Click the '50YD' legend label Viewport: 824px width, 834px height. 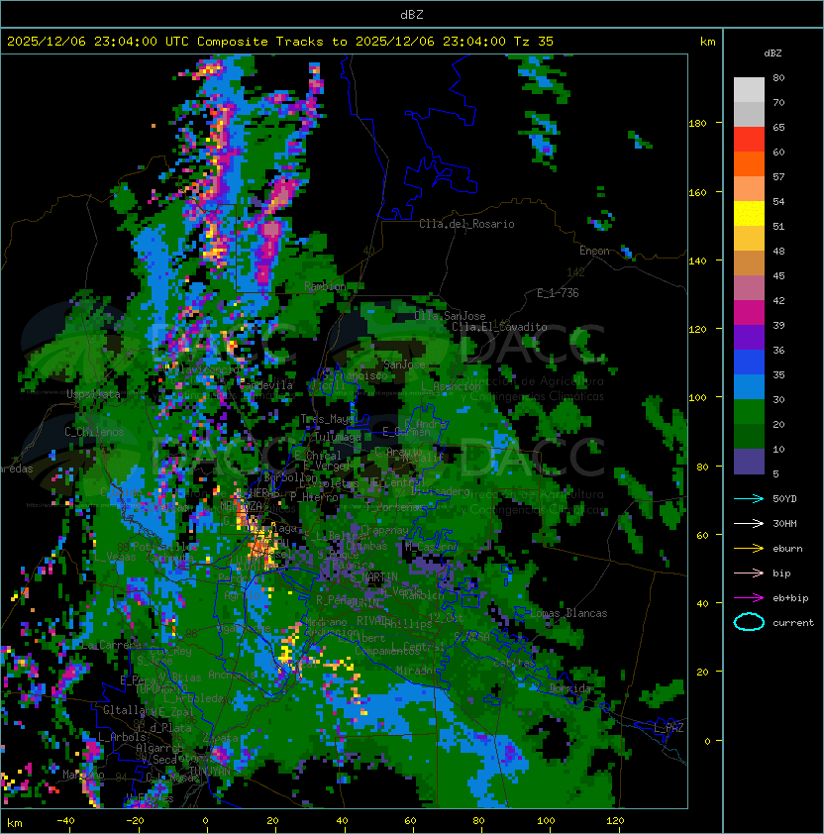pyautogui.click(x=784, y=499)
